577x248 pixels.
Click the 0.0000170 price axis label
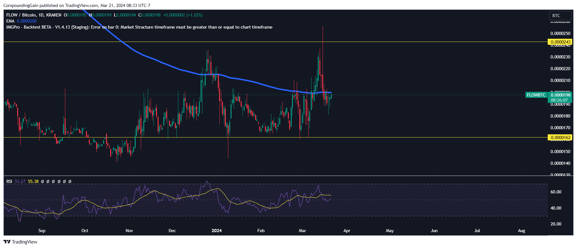pyautogui.click(x=560, y=128)
